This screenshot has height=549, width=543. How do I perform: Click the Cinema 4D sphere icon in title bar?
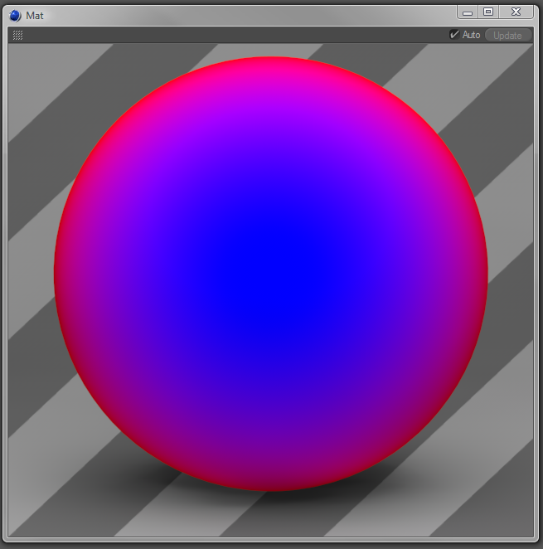coord(15,16)
